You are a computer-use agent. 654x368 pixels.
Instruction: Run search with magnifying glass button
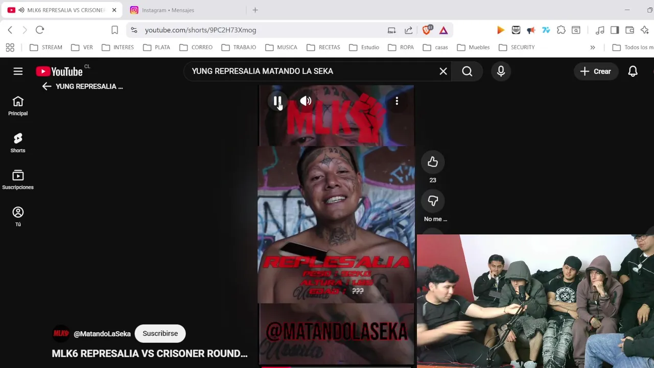point(467,71)
